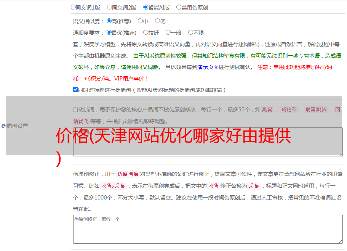
Task: Open the 演示页面 link
Action: [208, 67]
